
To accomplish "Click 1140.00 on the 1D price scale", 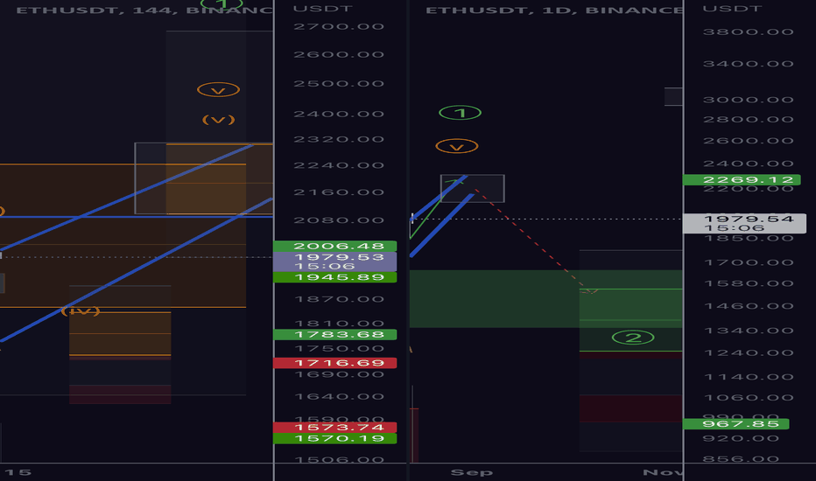I will tap(749, 377).
